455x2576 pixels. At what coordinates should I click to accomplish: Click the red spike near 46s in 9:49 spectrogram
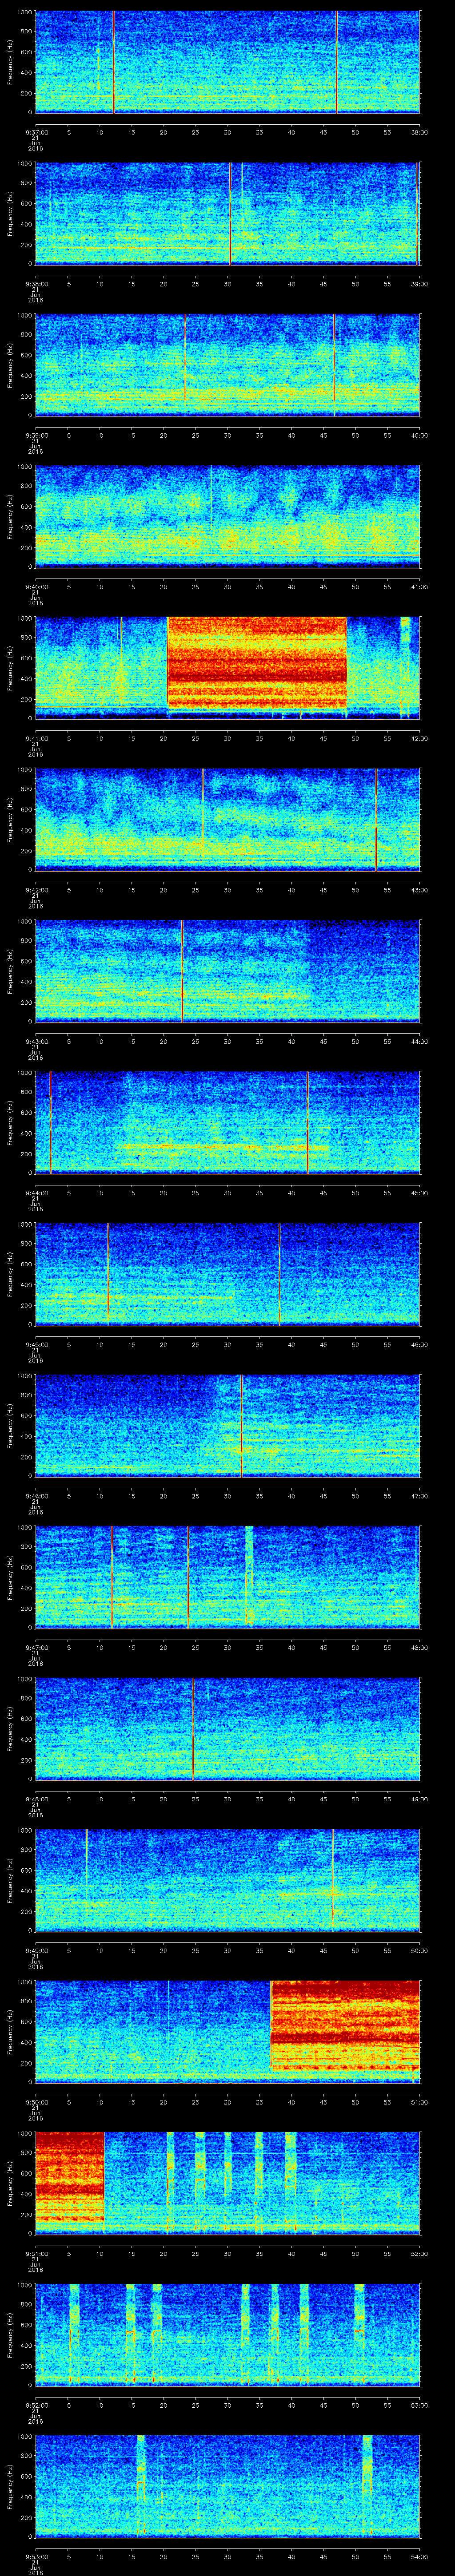pos(333,1878)
